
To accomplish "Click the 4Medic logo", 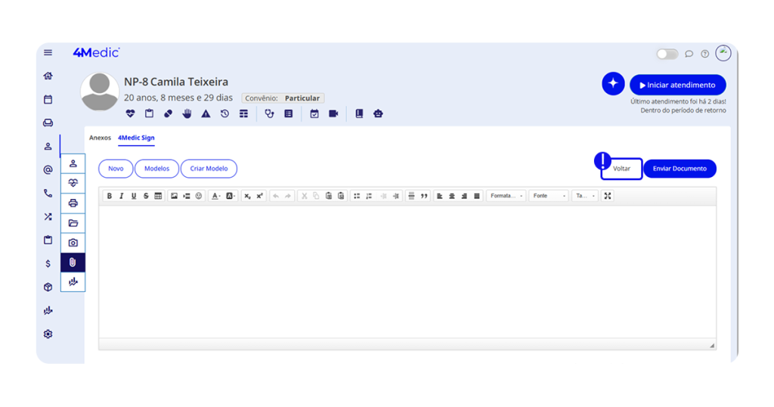I will (x=96, y=52).
